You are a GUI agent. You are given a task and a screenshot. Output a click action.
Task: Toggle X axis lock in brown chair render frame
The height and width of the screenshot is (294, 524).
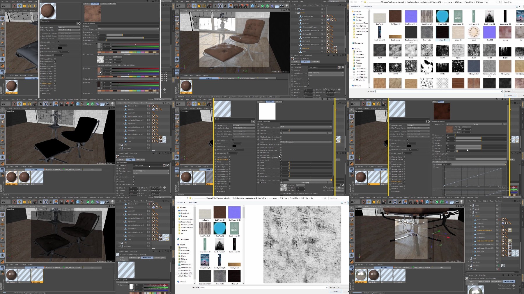pyautogui.click(x=215, y=6)
